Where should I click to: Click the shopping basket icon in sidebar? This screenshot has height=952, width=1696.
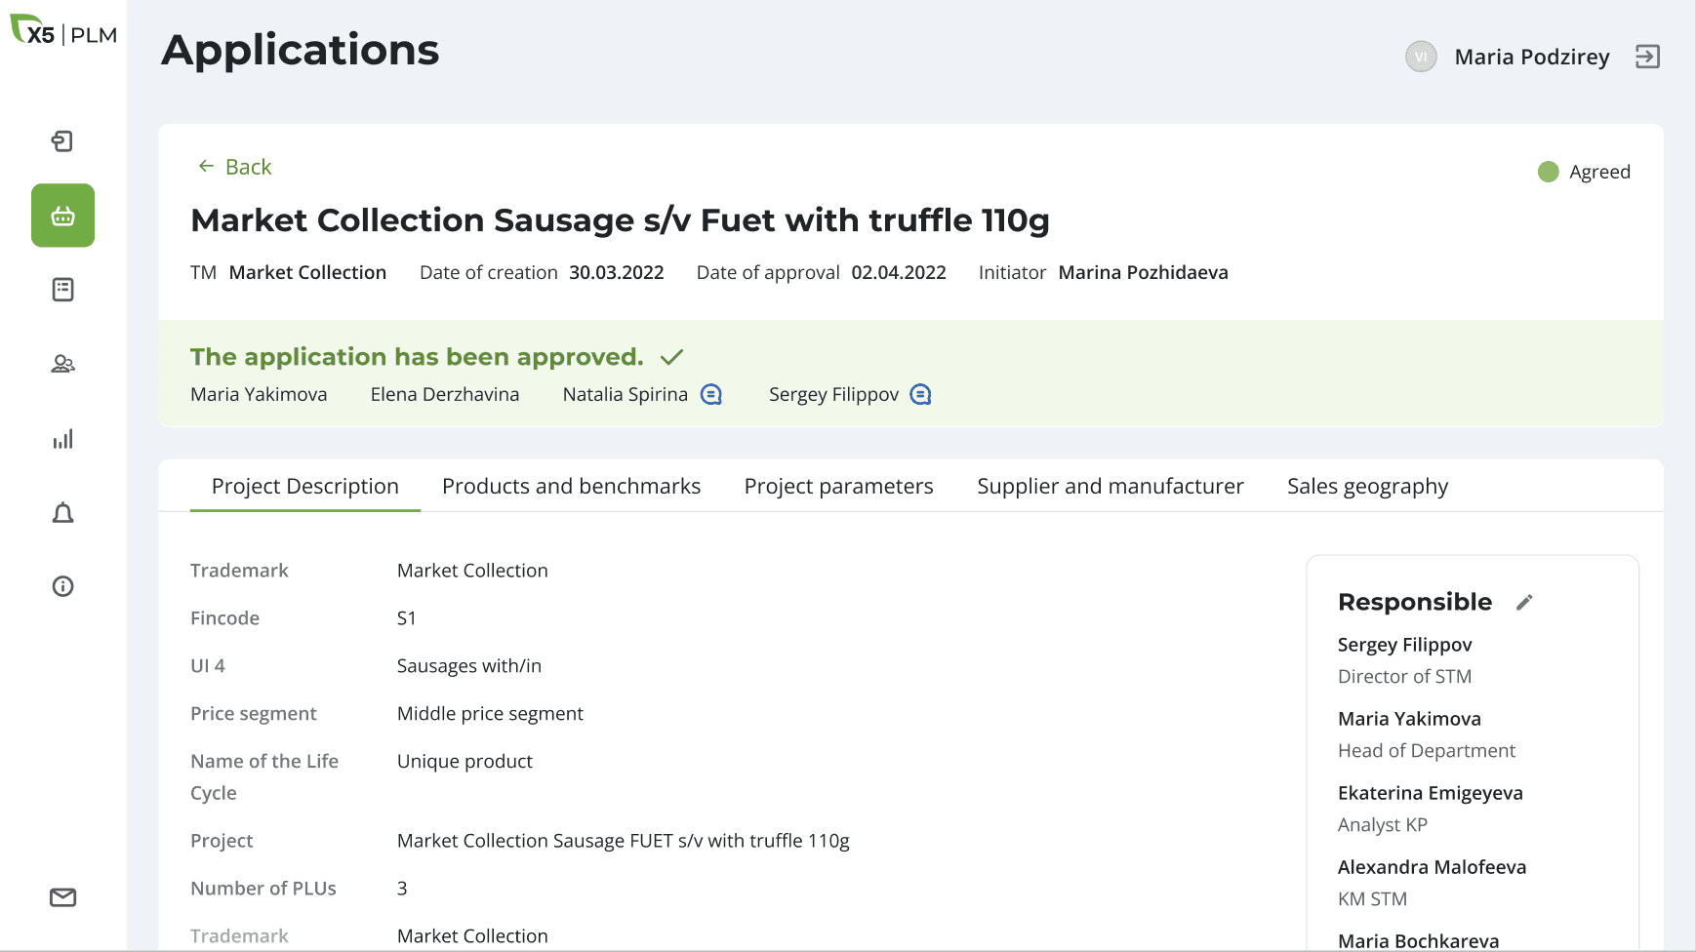(x=62, y=216)
